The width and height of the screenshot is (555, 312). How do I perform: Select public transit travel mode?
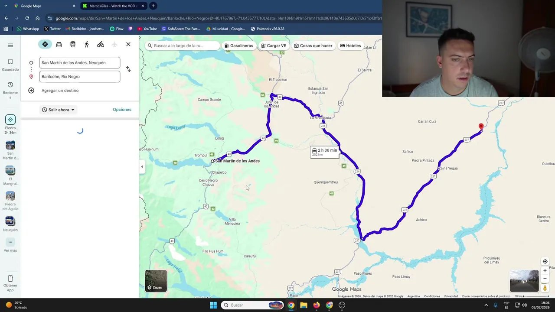pyautogui.click(x=73, y=44)
